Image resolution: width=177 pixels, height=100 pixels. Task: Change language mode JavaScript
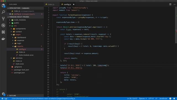(x=163, y=99)
